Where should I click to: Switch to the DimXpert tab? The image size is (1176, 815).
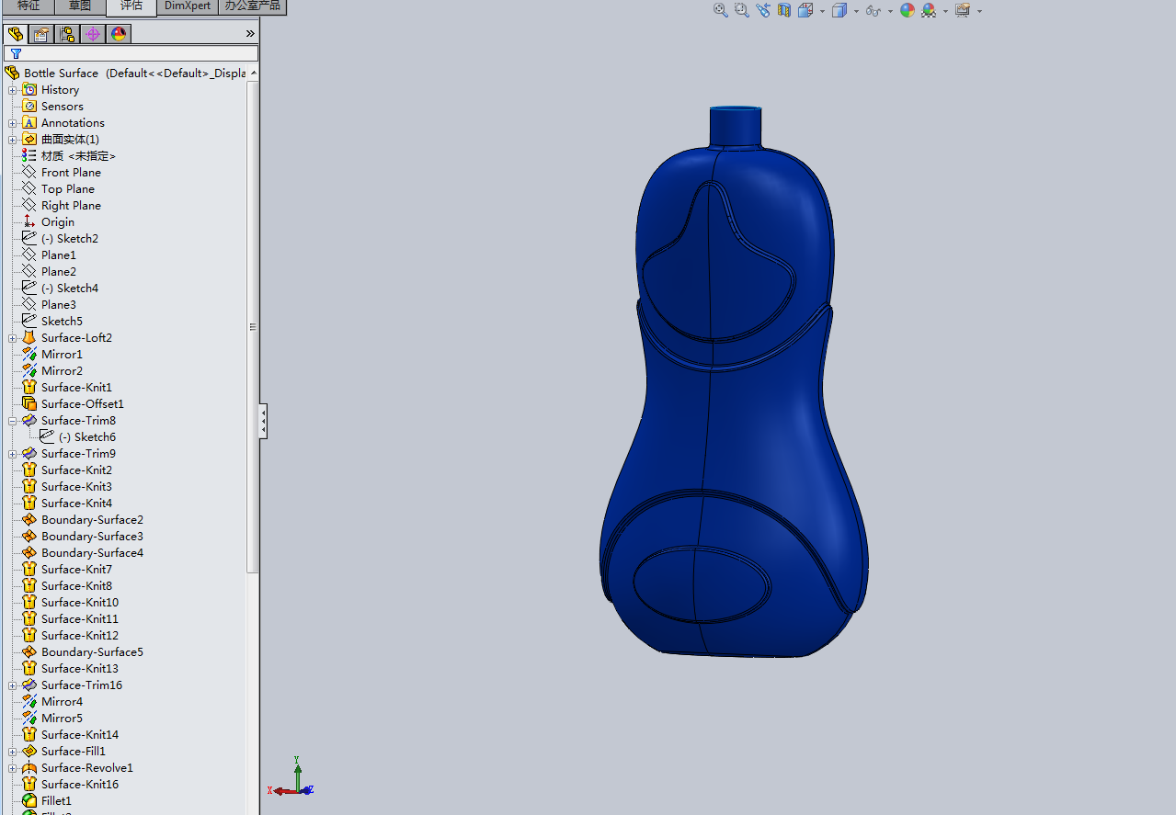(188, 6)
